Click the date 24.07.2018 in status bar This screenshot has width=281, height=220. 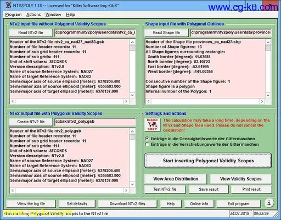tap(240, 213)
